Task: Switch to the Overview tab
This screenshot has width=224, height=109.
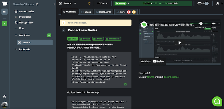Action: (69, 12)
